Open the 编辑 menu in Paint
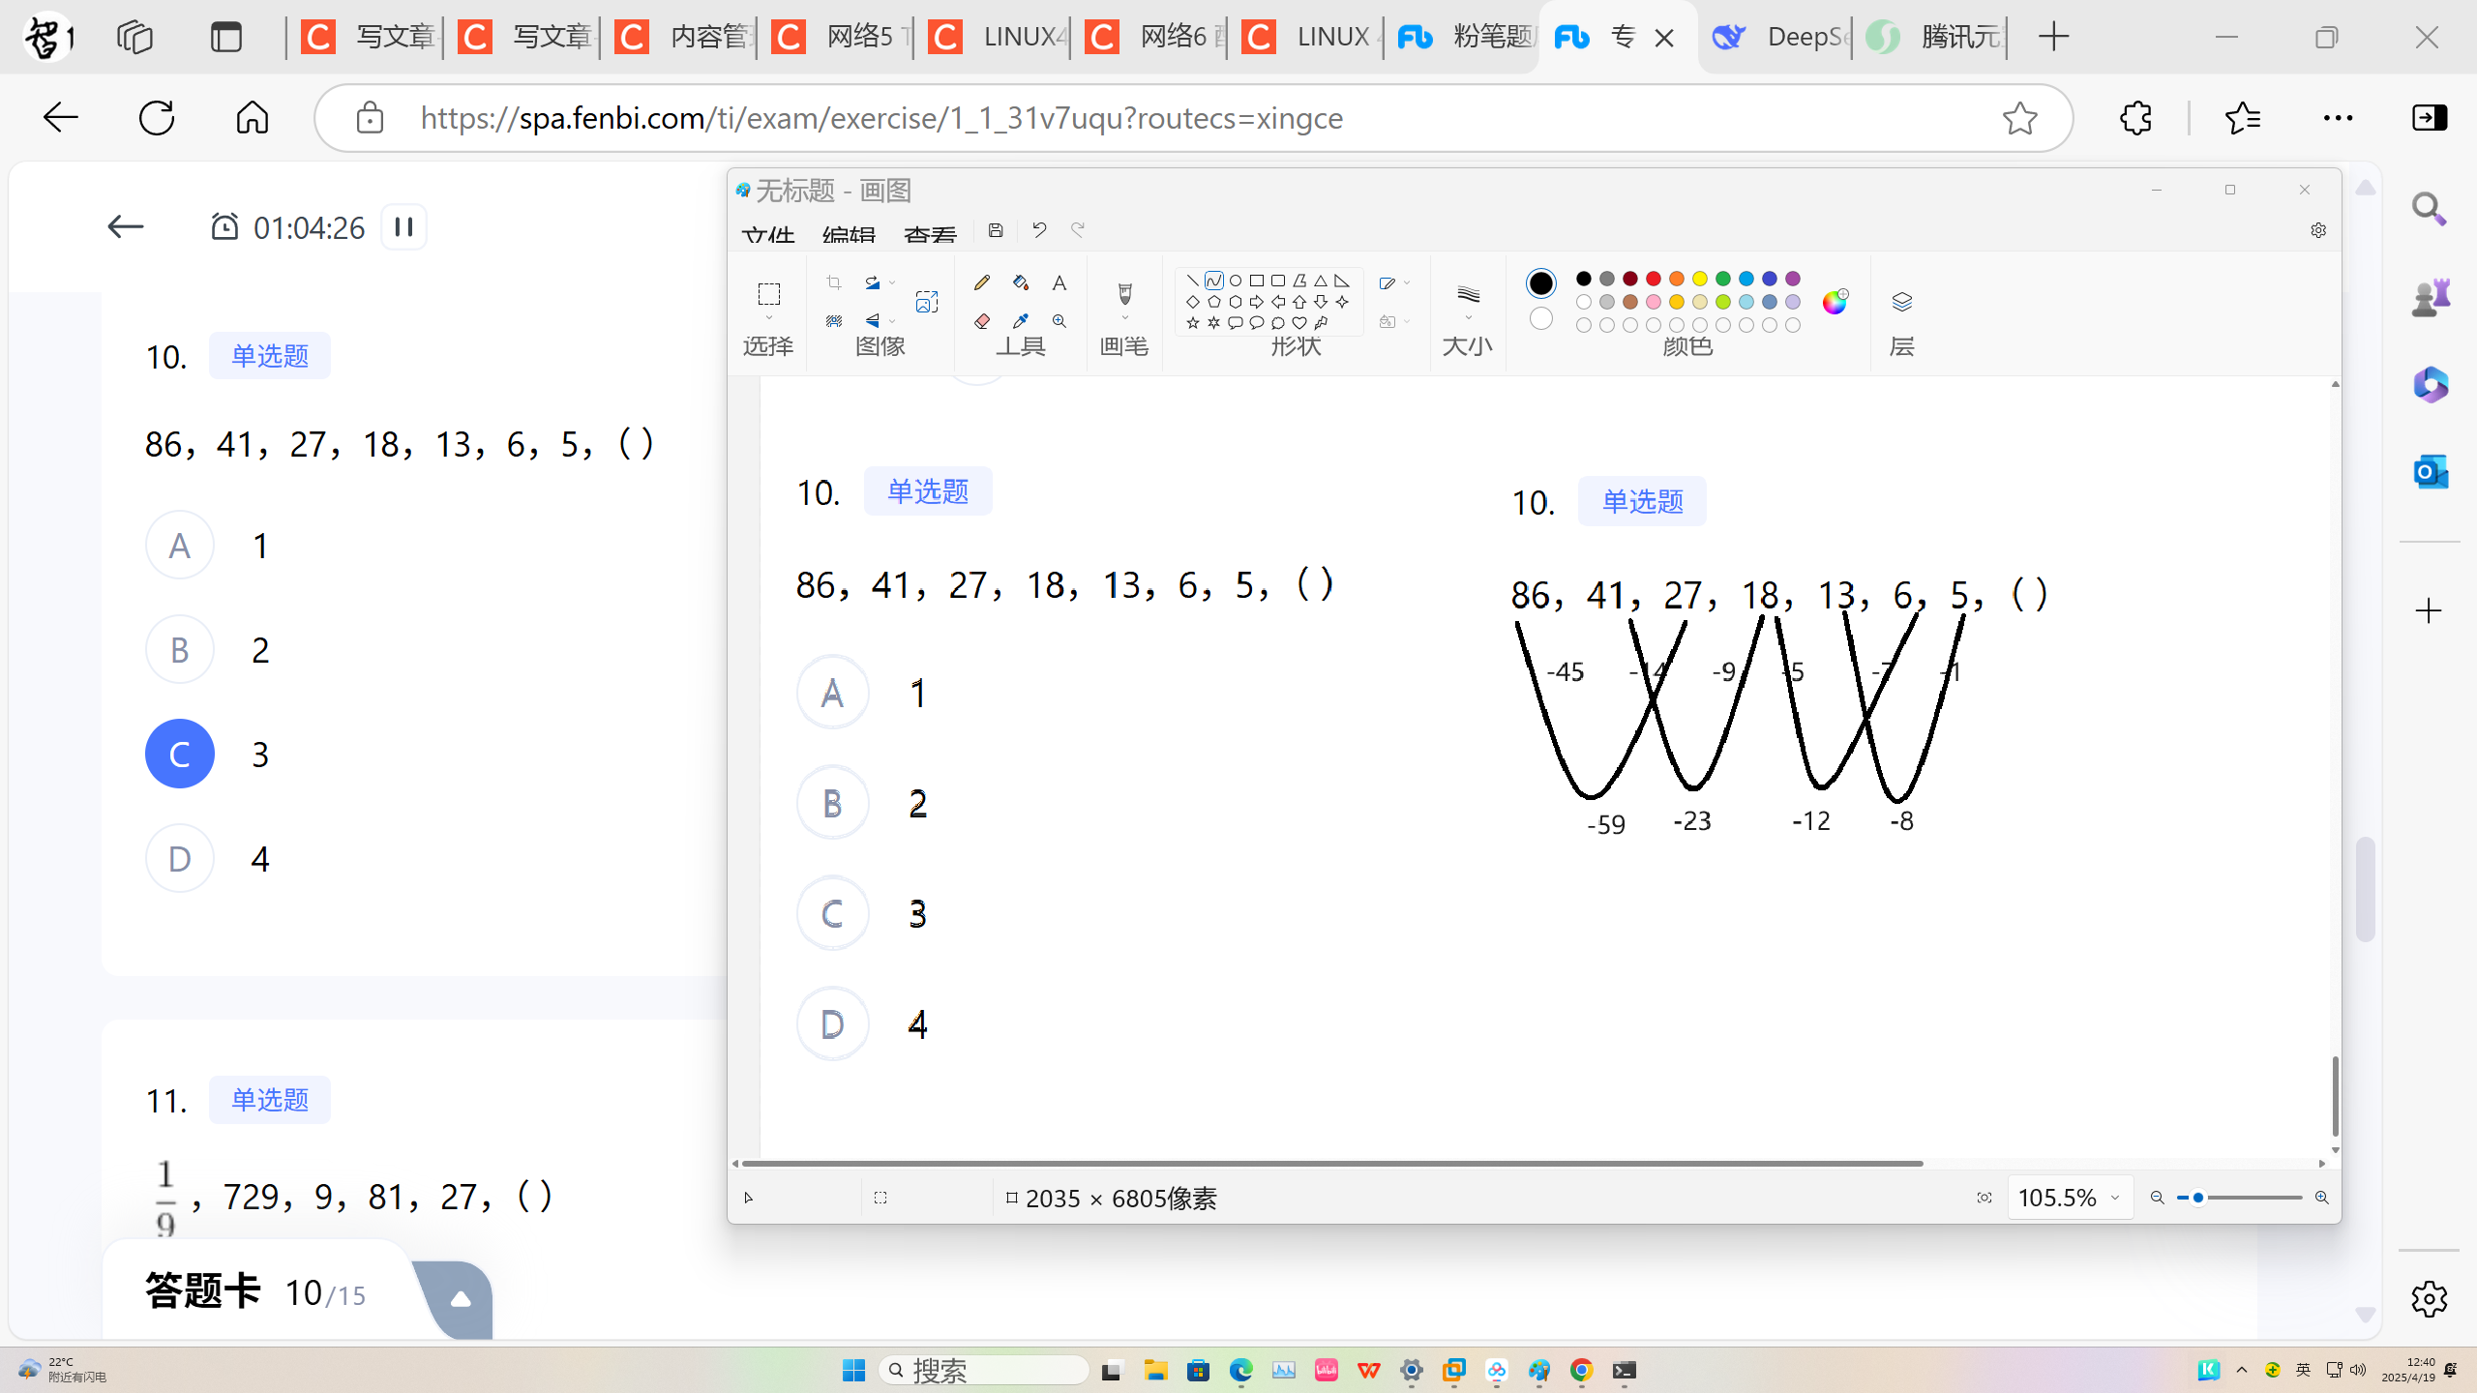 coord(849,235)
